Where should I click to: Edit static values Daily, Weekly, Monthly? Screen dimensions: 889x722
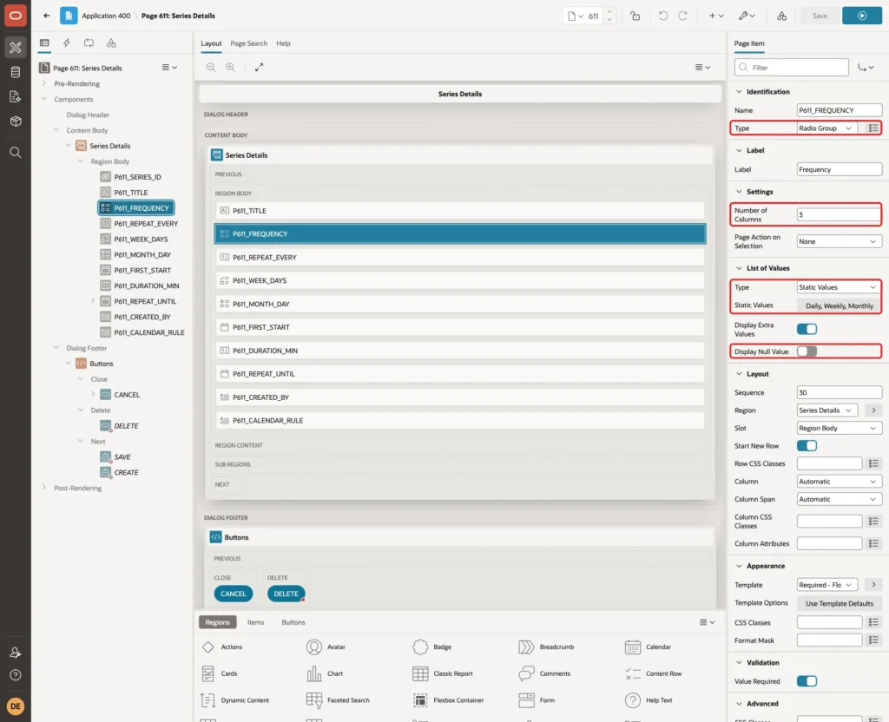click(x=840, y=306)
